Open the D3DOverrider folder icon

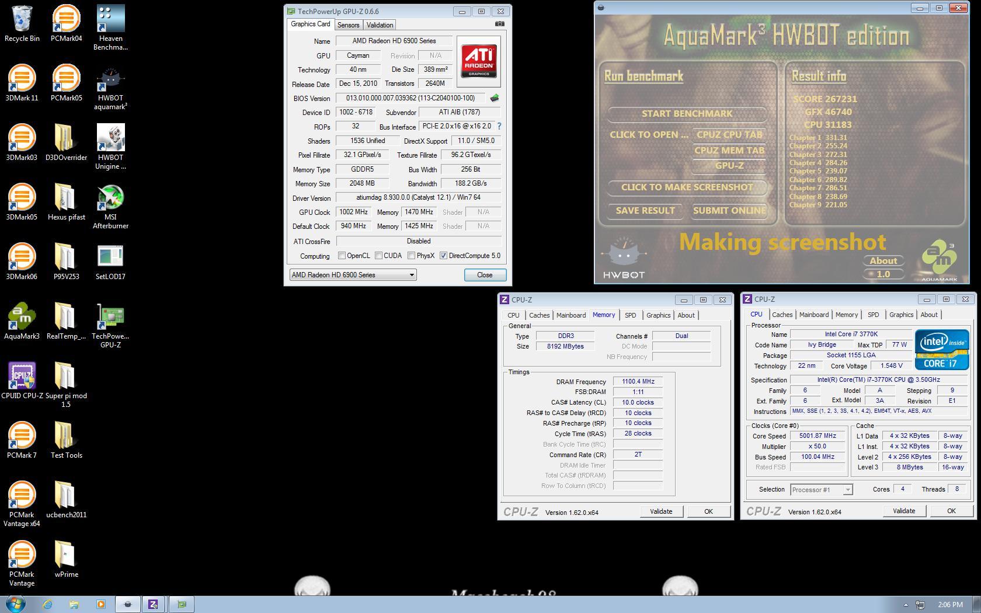point(66,143)
